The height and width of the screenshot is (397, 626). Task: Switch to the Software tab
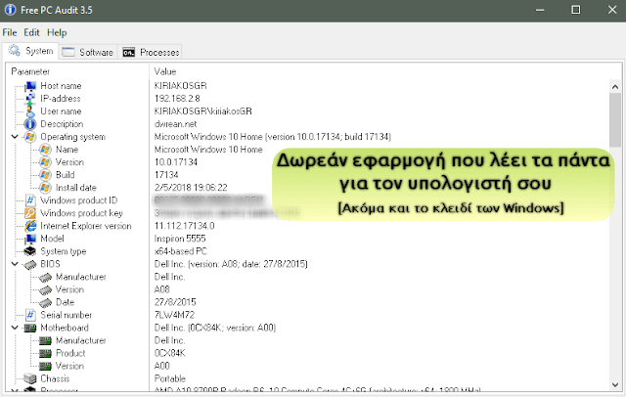[88, 52]
